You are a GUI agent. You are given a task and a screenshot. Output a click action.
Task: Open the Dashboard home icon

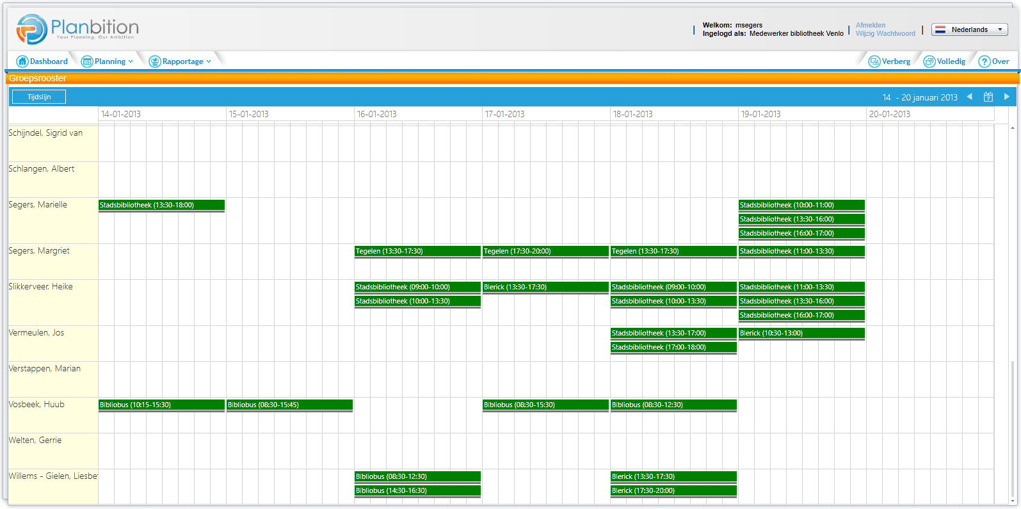[22, 61]
